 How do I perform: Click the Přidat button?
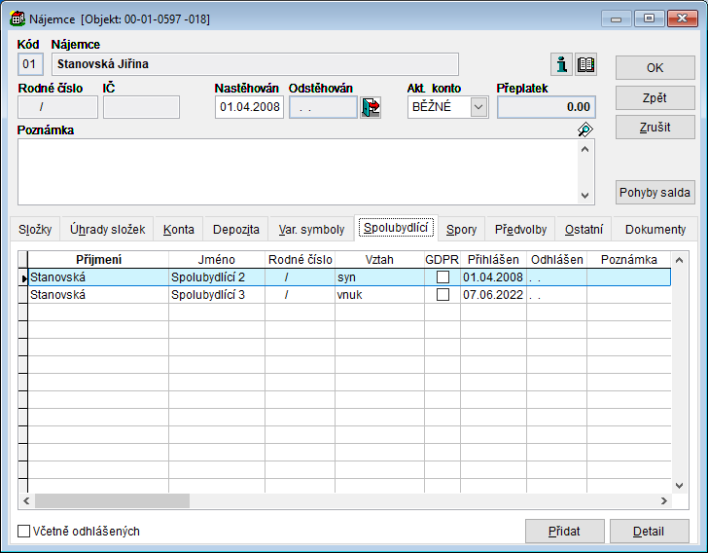click(564, 532)
